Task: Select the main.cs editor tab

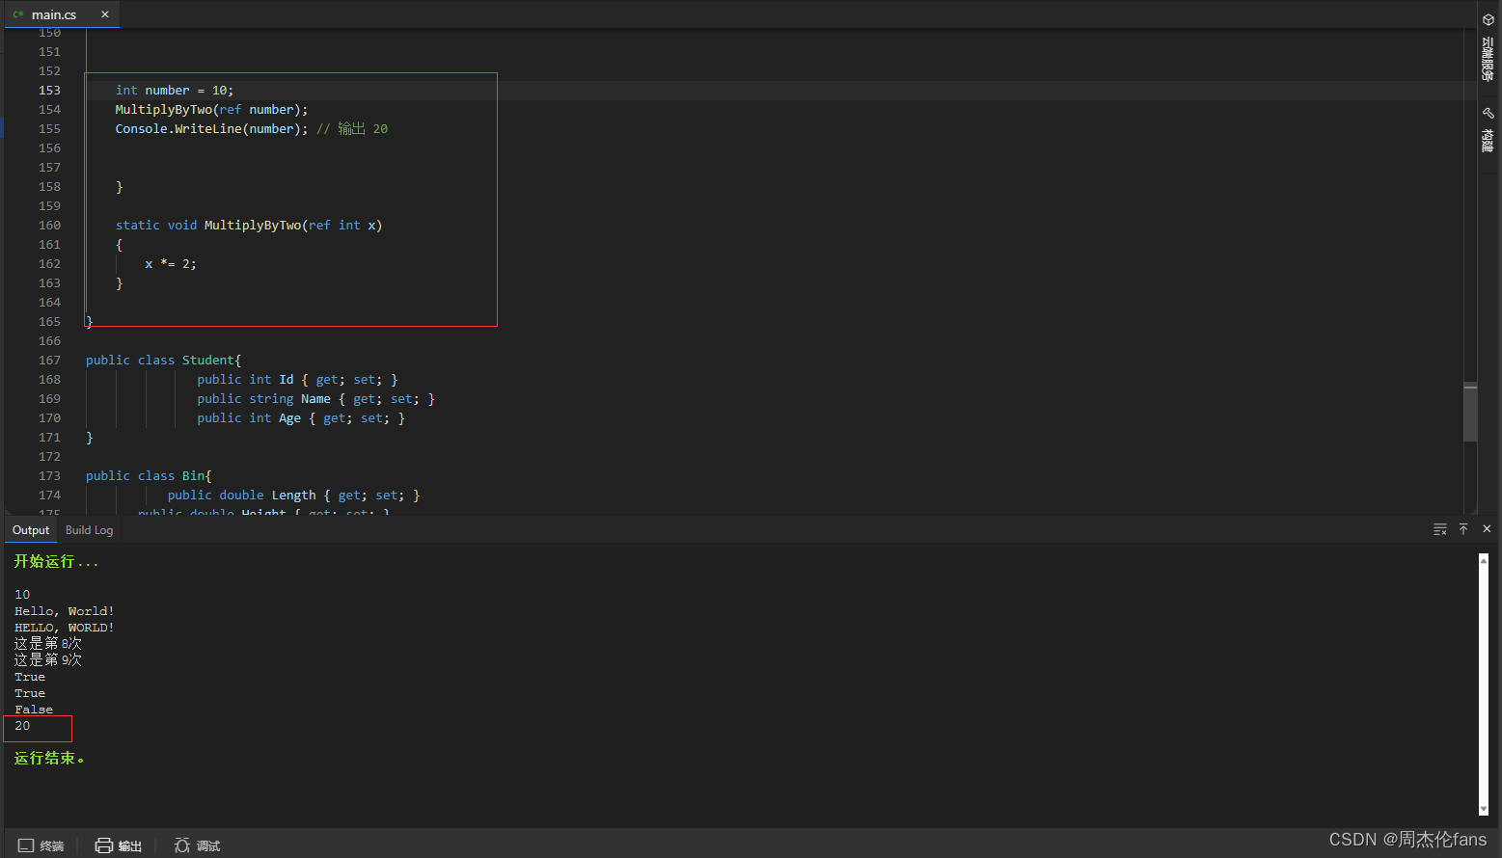Action: [53, 14]
